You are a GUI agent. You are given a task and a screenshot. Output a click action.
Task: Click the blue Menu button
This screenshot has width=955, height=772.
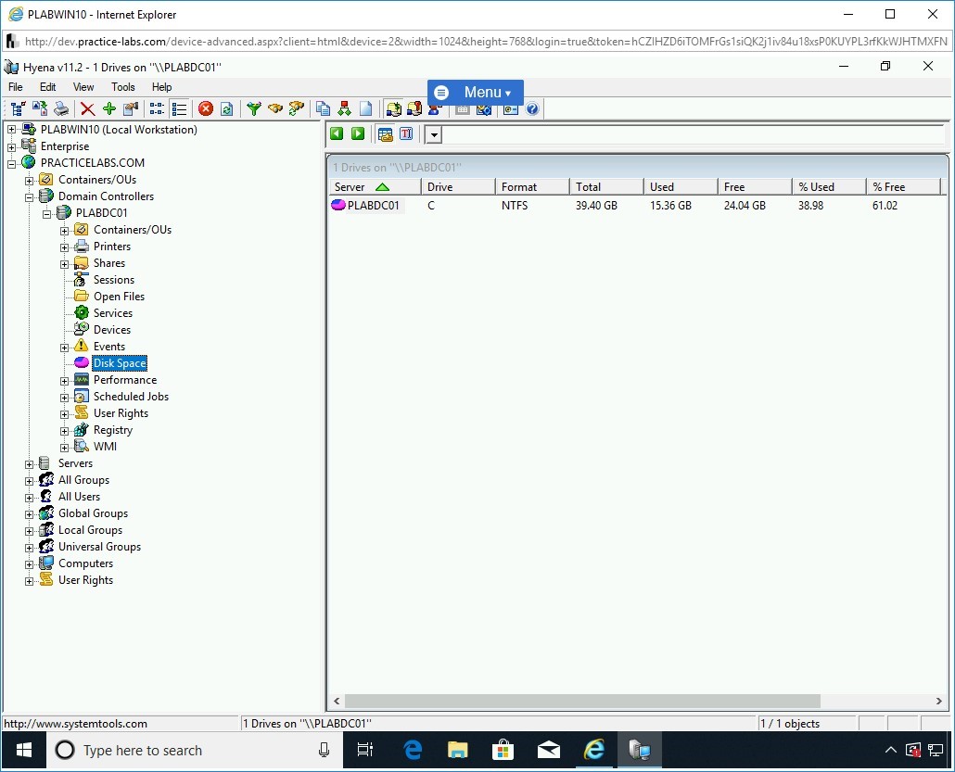[x=476, y=93]
